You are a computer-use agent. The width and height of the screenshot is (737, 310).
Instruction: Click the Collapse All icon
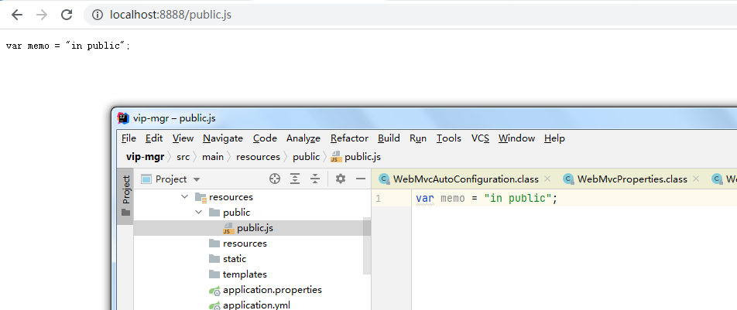click(315, 179)
